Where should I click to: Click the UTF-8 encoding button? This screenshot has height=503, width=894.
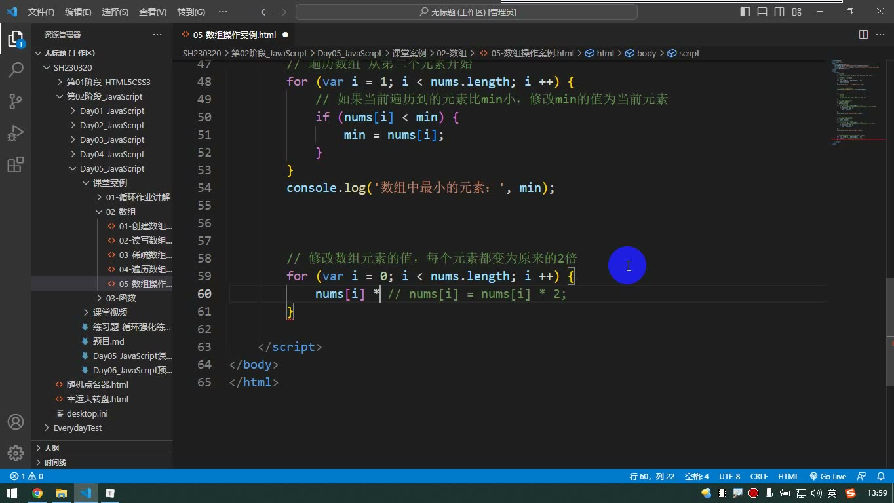pos(729,477)
